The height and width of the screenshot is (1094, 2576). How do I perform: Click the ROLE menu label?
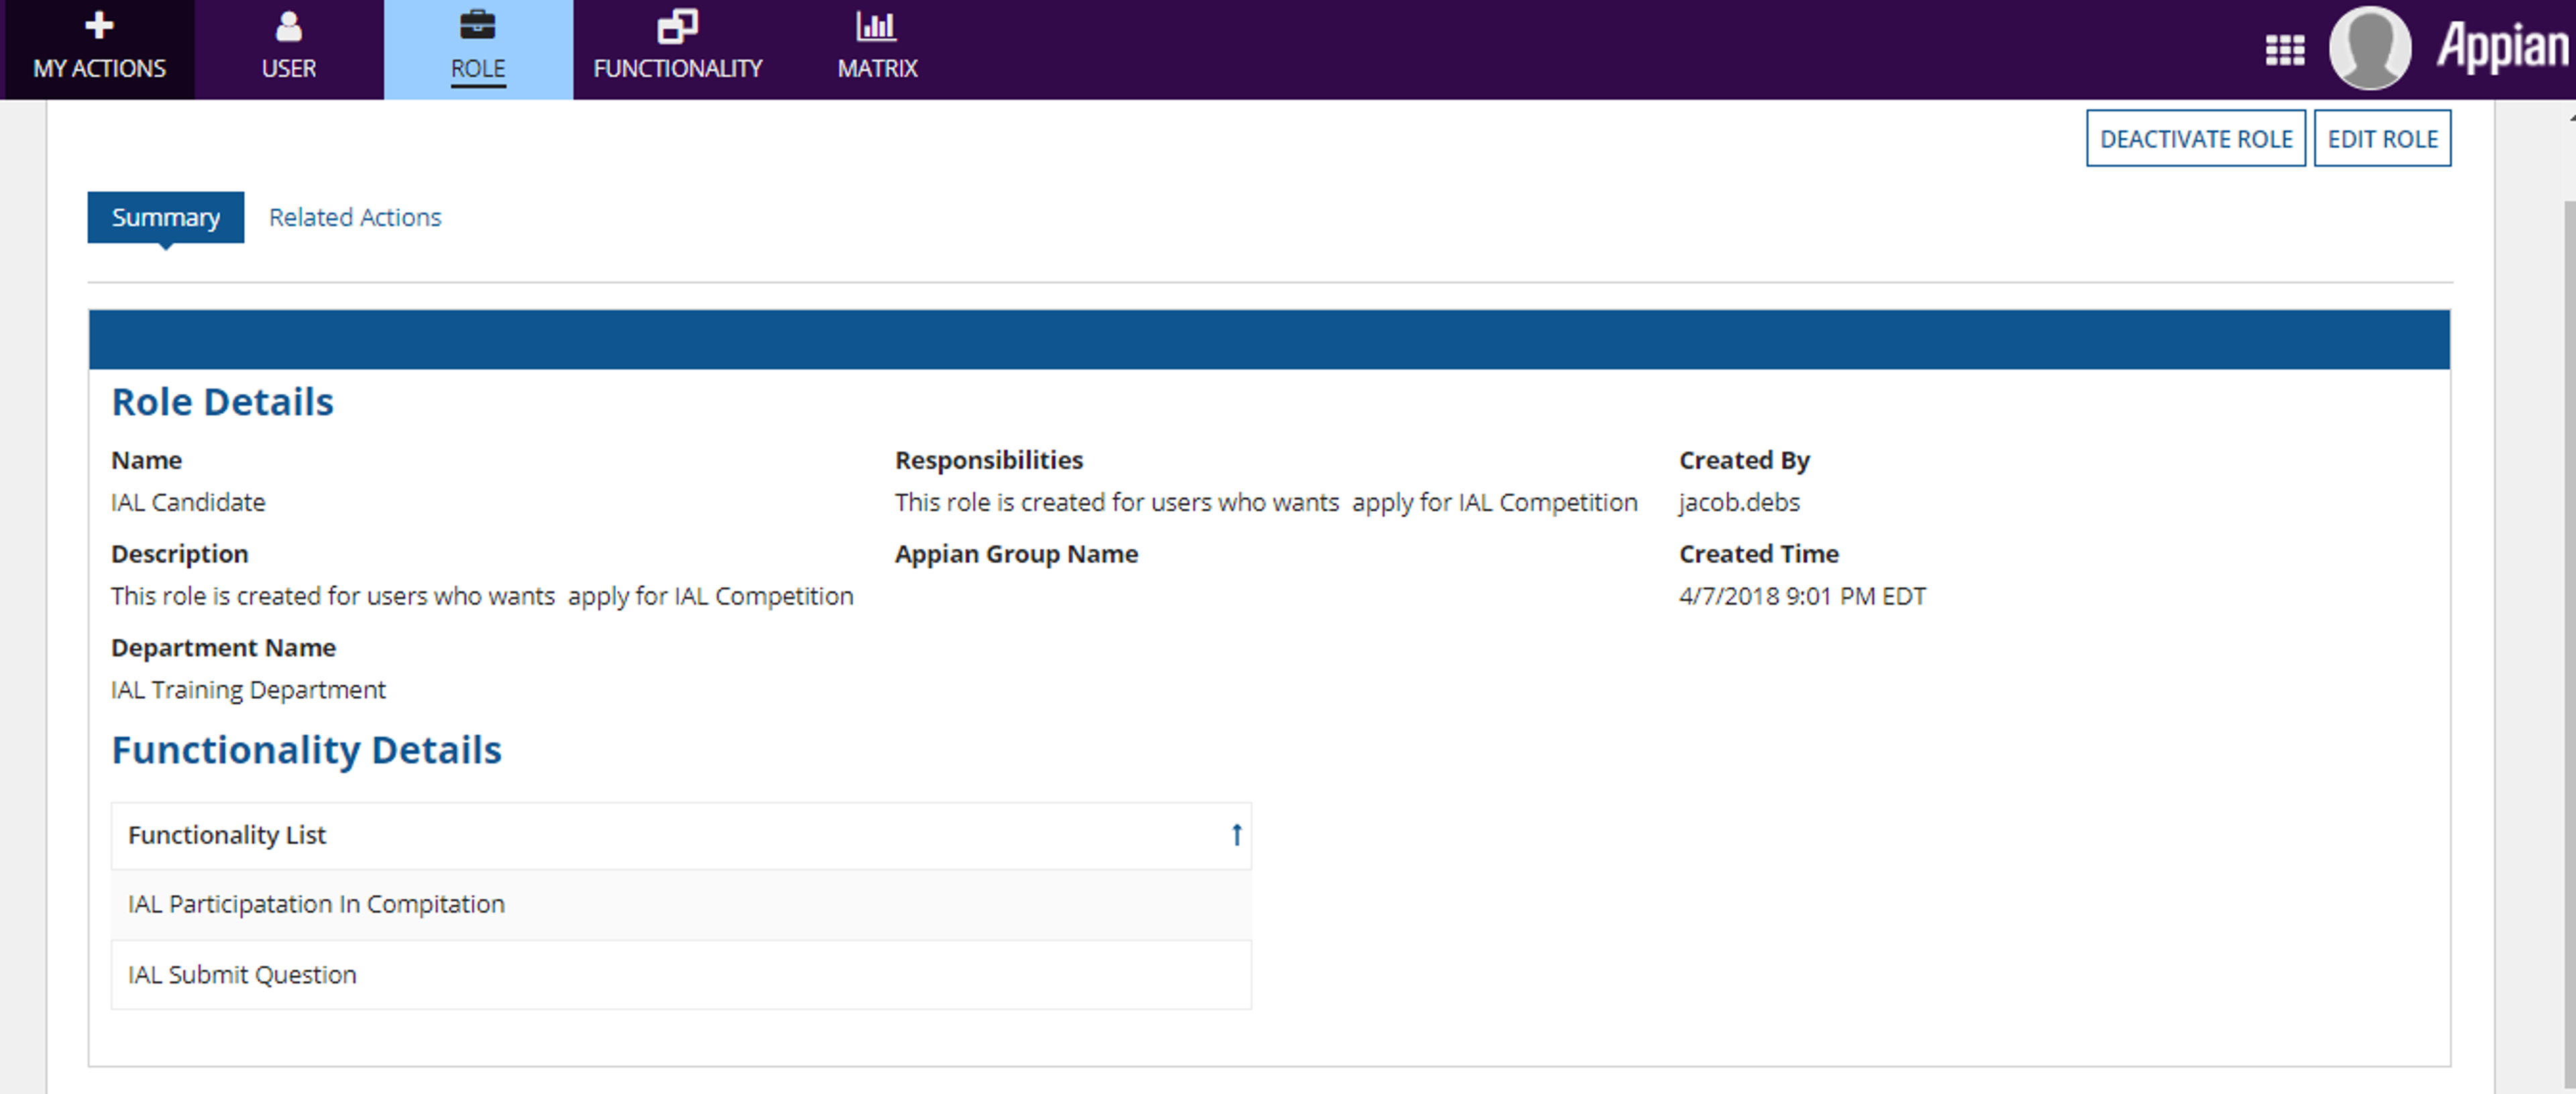pyautogui.click(x=477, y=68)
